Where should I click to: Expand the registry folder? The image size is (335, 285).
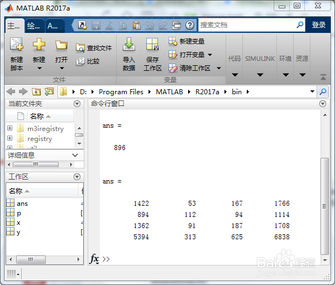pos(9,138)
